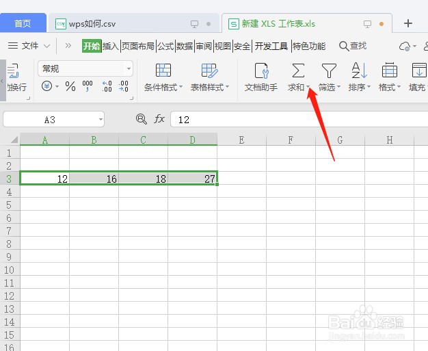Expand the 筛选 dropdown arrow

click(338, 87)
